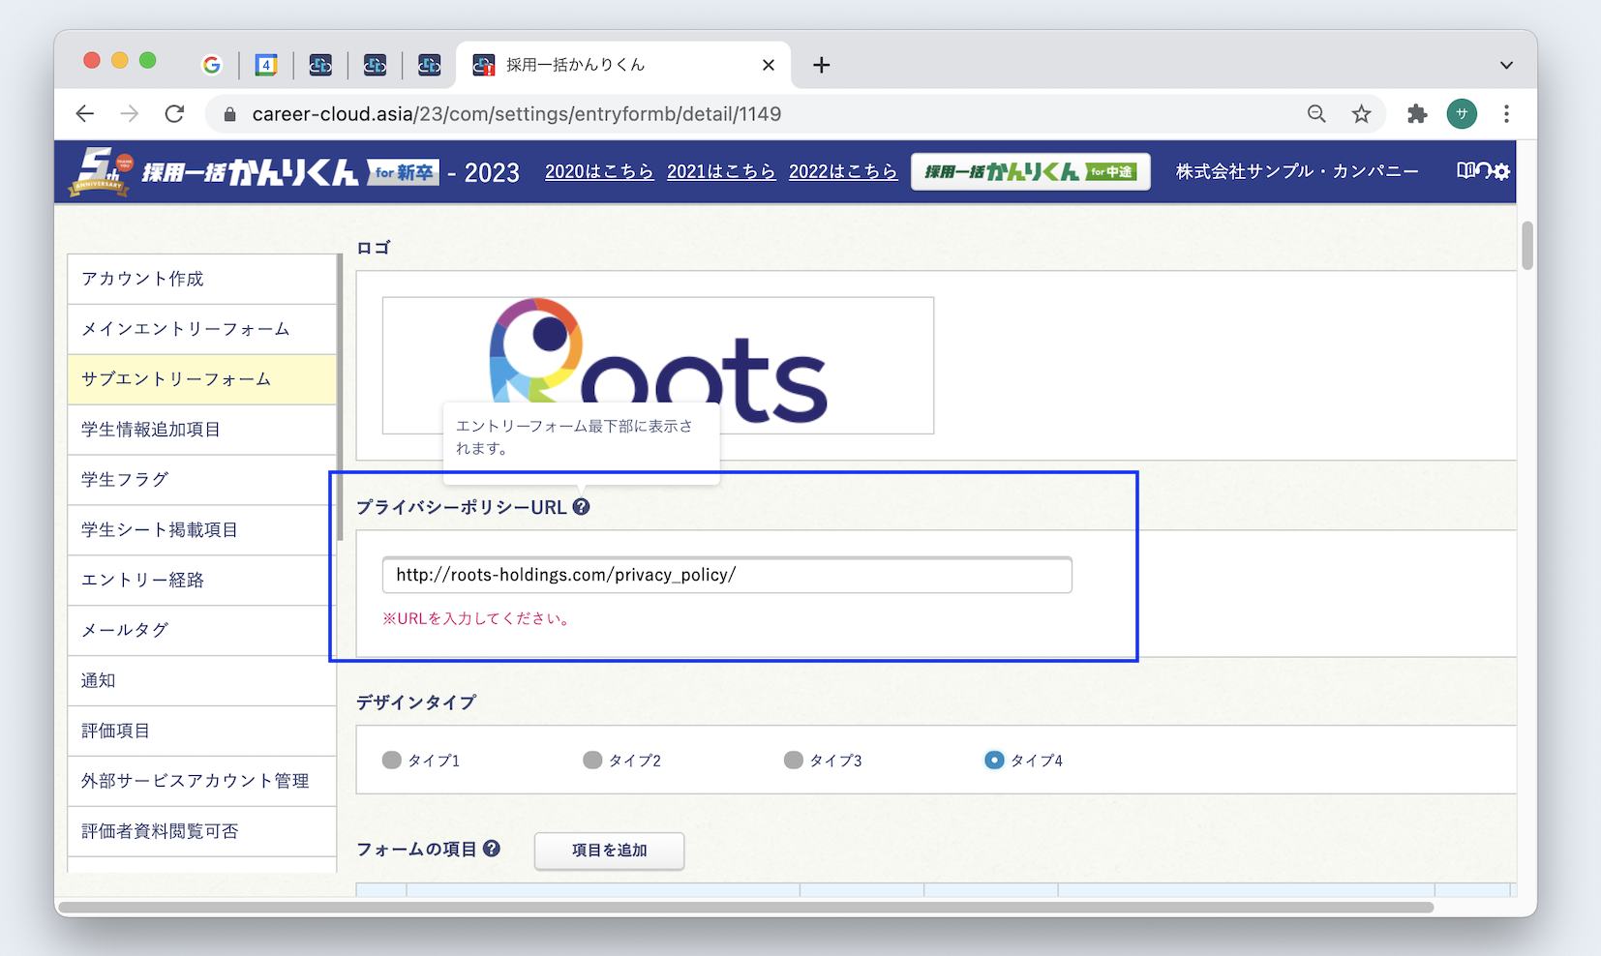The width and height of the screenshot is (1601, 956).
Task: Open the Chrome extensions puzzle icon
Action: [1416, 113]
